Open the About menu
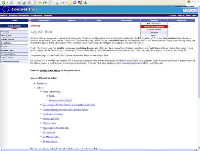The height and width of the screenshot is (151, 200). [x=99, y=21]
